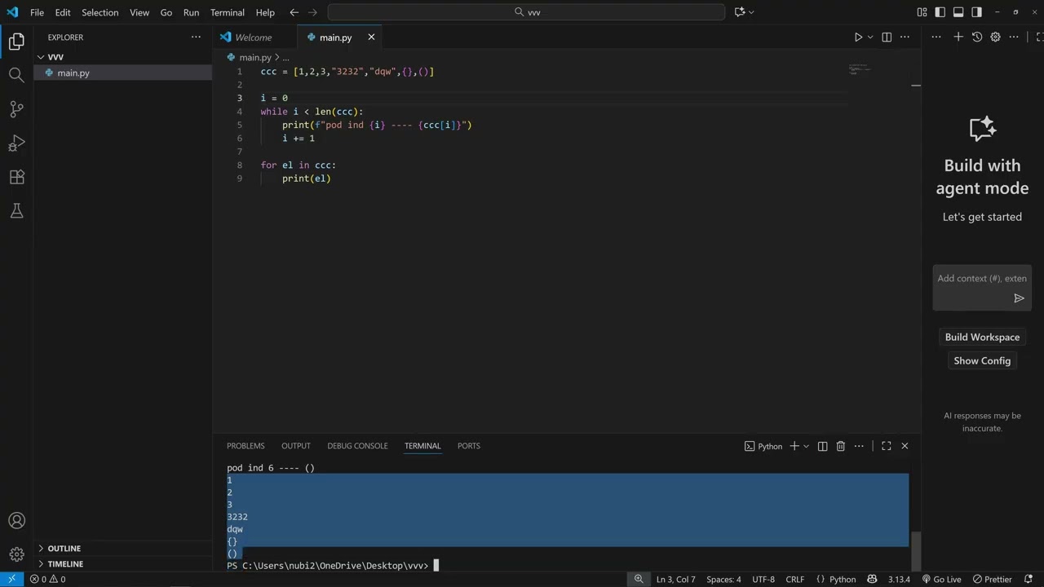Click UTF-8 encoding in status bar
Screen dimensions: 1044x587
(x=763, y=580)
